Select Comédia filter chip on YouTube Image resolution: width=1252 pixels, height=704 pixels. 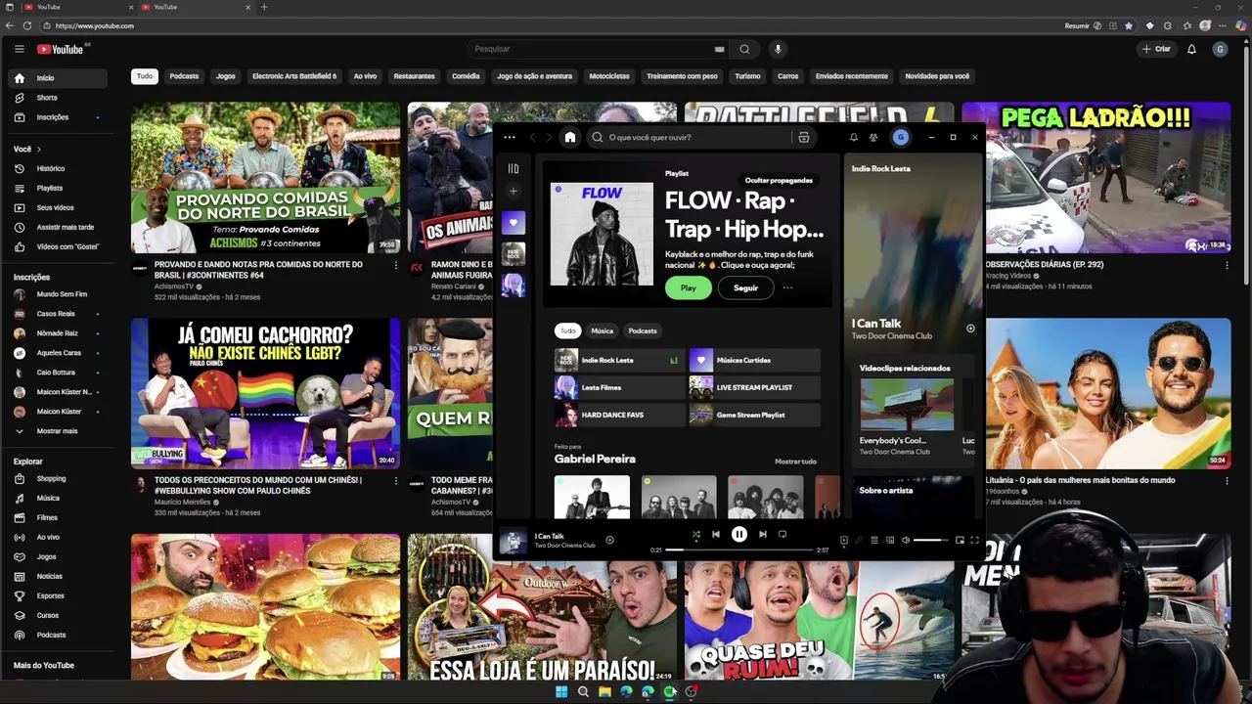click(x=466, y=76)
